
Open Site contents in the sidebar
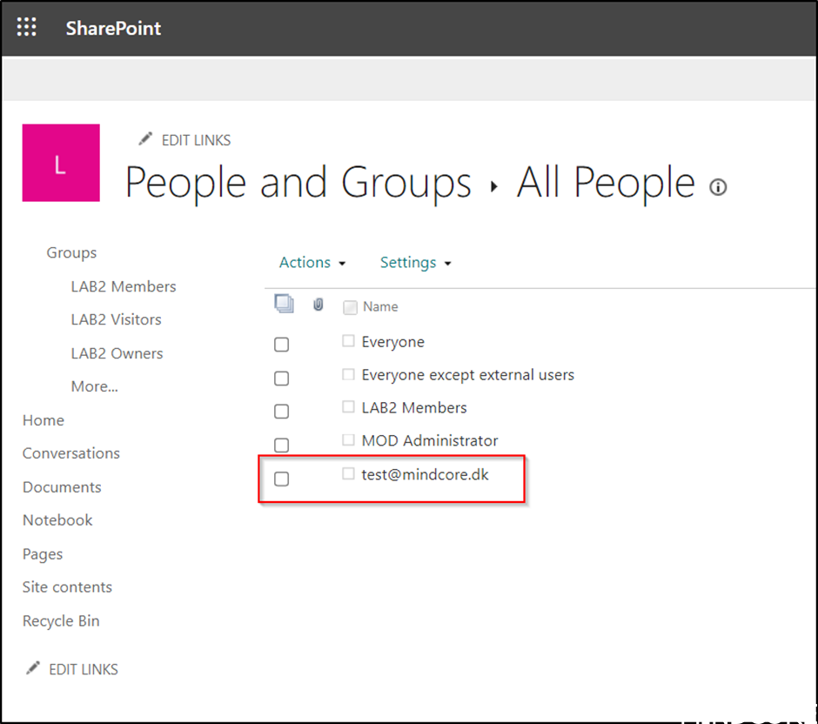click(67, 587)
